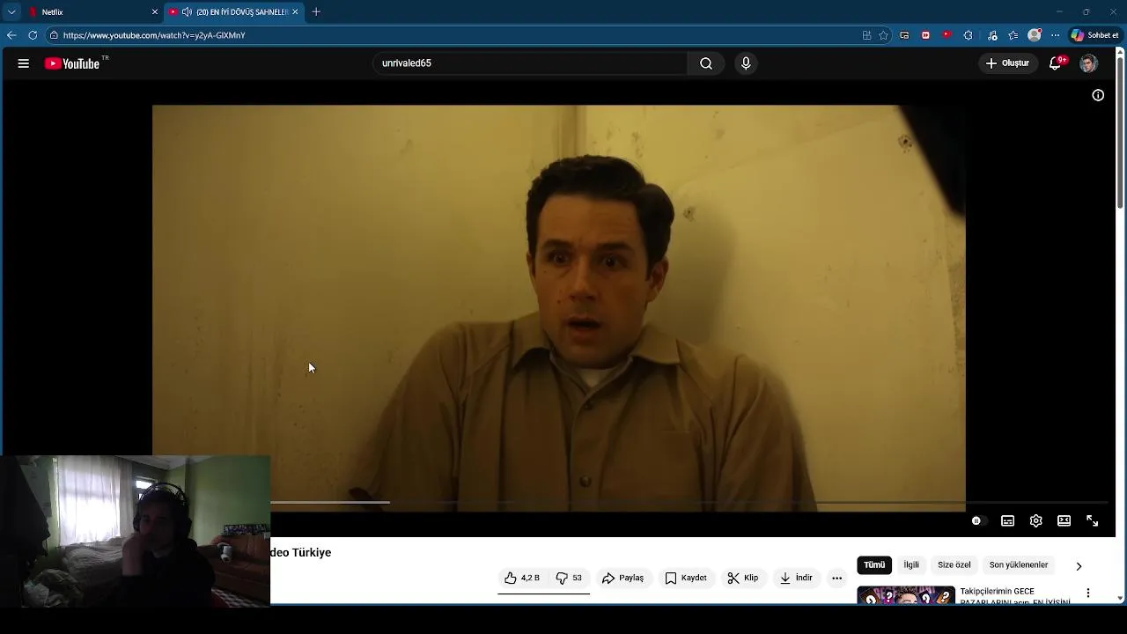
Task: Show more filter chips with right chevron
Action: [x=1079, y=566]
